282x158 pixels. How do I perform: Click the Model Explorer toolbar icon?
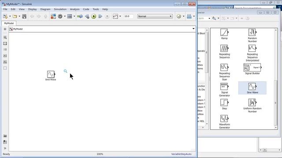tap(70, 16)
